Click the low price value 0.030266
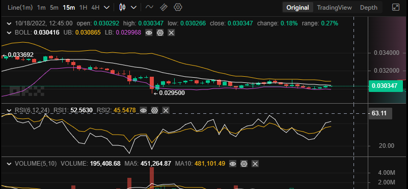The height and width of the screenshot is (189, 408). pyautogui.click(x=193, y=23)
